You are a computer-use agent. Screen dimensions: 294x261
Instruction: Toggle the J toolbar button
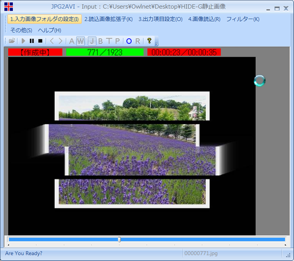(92, 41)
